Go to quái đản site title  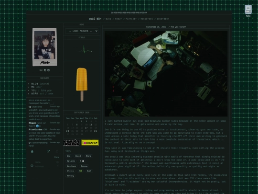tap(95, 19)
